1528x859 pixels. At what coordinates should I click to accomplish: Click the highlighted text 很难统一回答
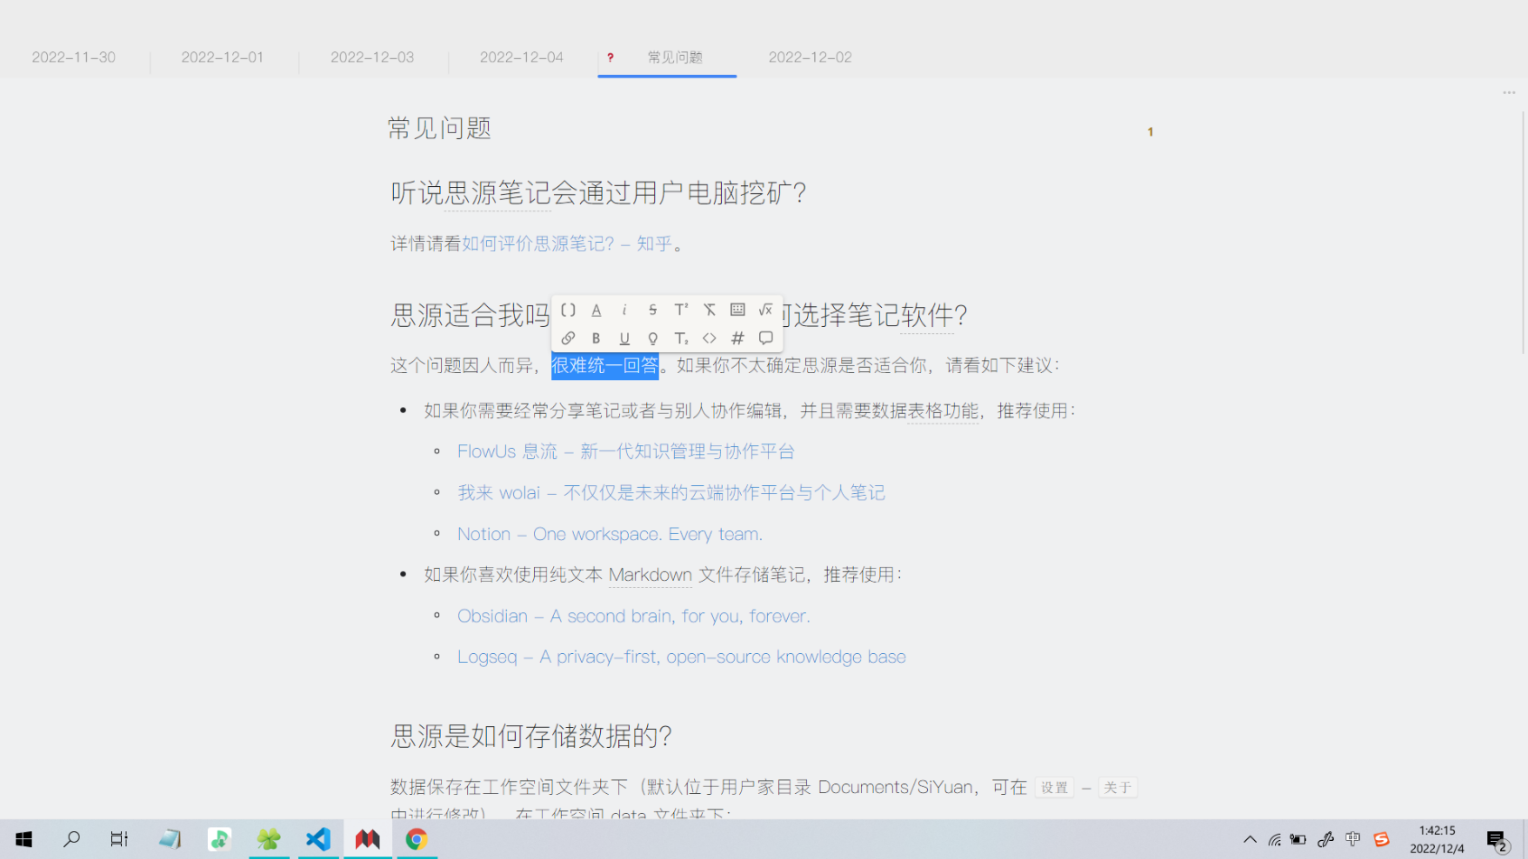tap(605, 366)
